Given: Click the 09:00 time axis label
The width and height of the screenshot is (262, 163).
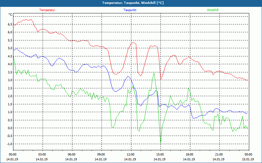Looking at the screenshot, I should pos(102,155).
